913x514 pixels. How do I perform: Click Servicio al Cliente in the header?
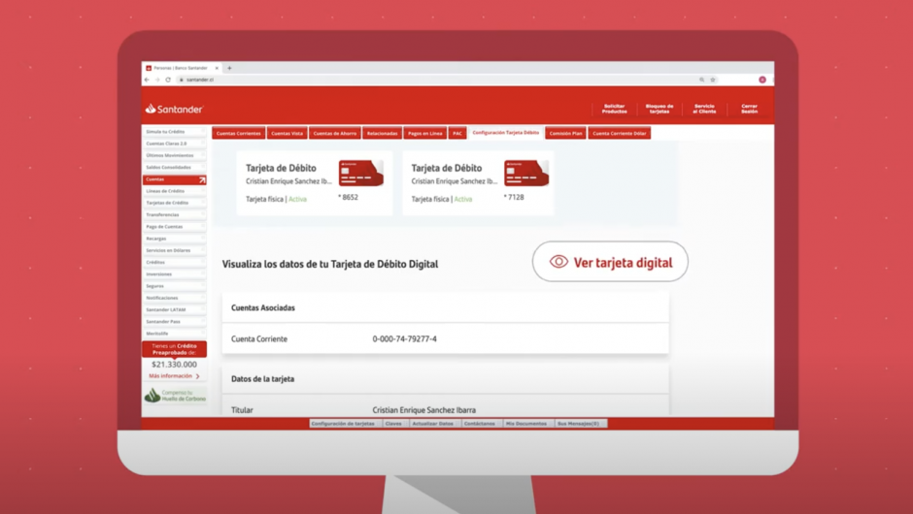(704, 109)
